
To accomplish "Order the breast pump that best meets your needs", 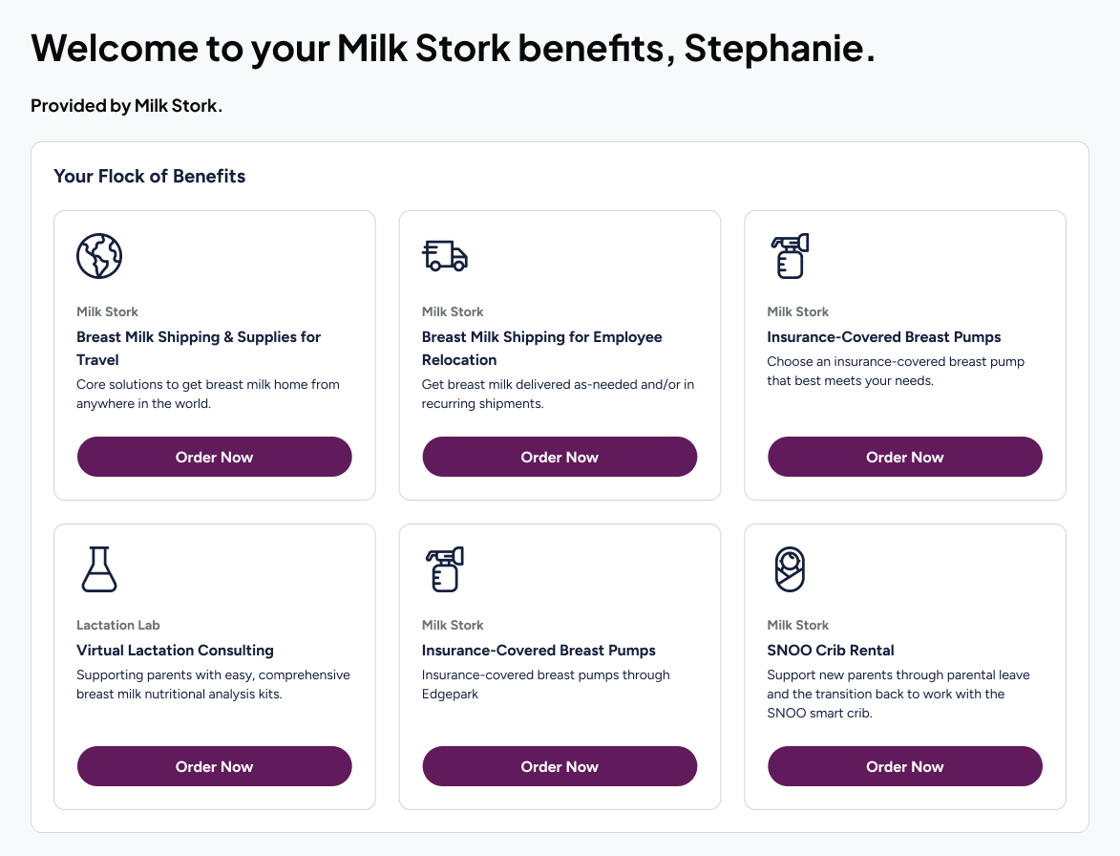I will (x=904, y=457).
